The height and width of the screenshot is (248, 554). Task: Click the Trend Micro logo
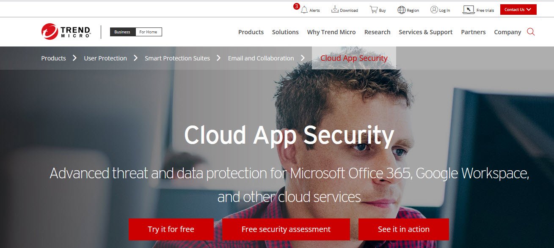coord(66,32)
